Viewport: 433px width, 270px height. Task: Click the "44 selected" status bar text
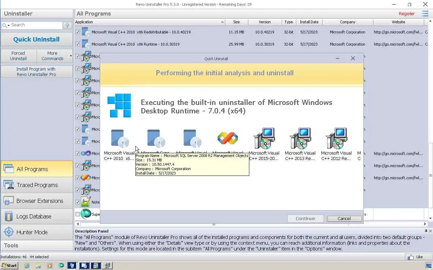pos(39,257)
